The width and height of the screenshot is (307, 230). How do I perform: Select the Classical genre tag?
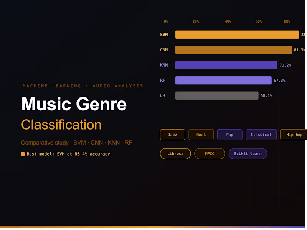point(261,135)
